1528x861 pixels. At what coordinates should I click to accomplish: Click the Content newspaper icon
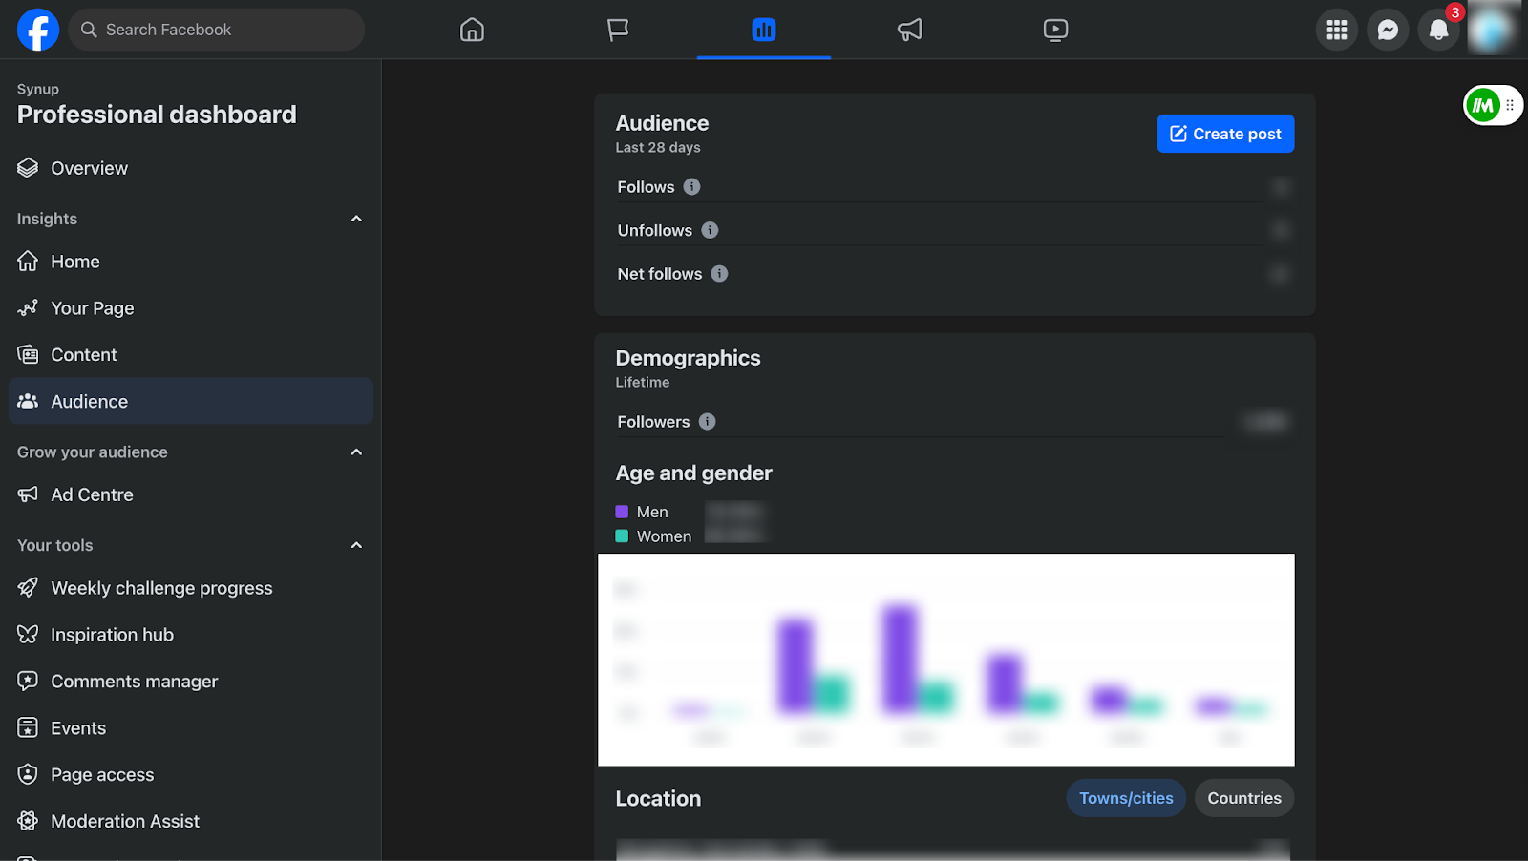28,354
